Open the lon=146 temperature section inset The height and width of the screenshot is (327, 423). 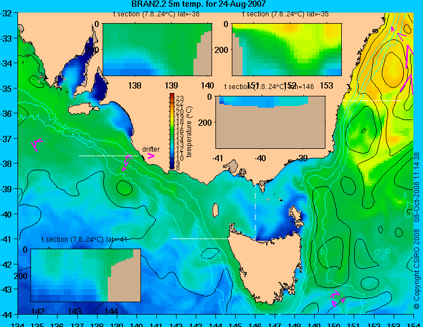click(271, 122)
